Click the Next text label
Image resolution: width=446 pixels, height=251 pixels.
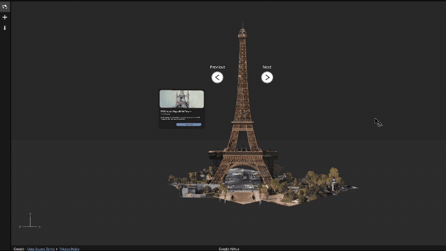pos(267,67)
